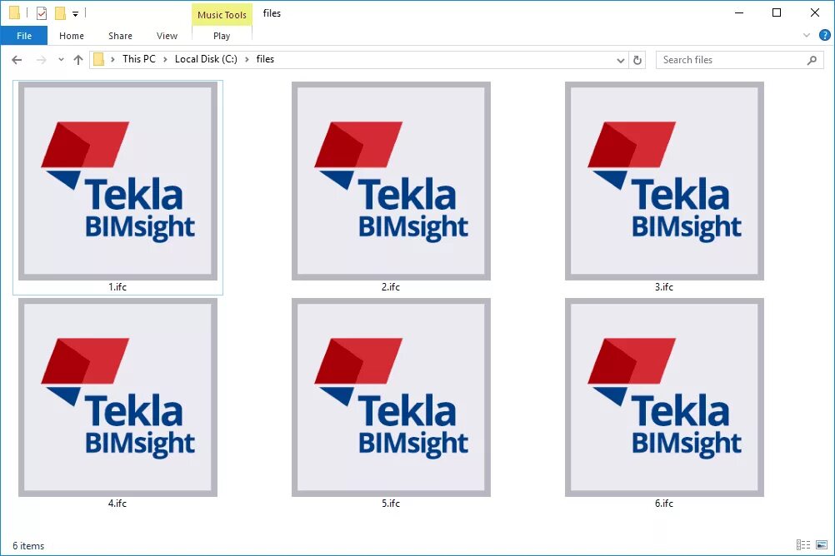Select the 2.ifc file thumbnail
This screenshot has height=556, width=835.
tap(391, 181)
